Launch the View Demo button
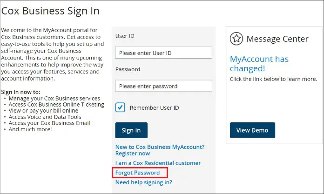Image resolution: width=324 pixels, height=194 pixels. point(252,130)
